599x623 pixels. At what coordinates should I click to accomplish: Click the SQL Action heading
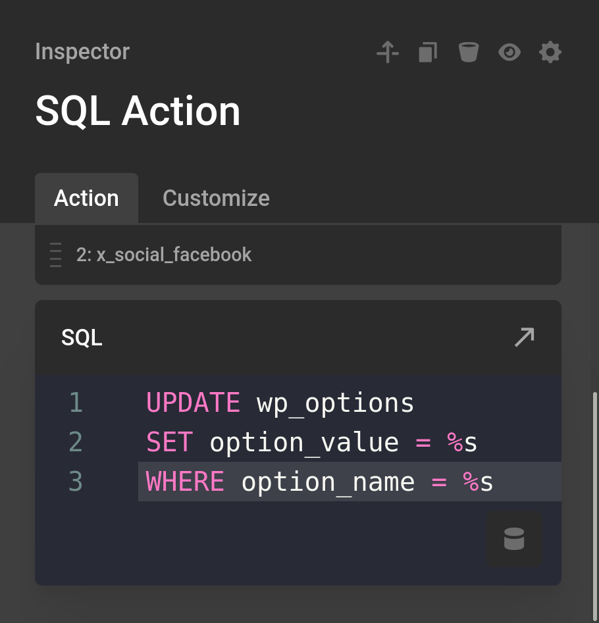[138, 111]
